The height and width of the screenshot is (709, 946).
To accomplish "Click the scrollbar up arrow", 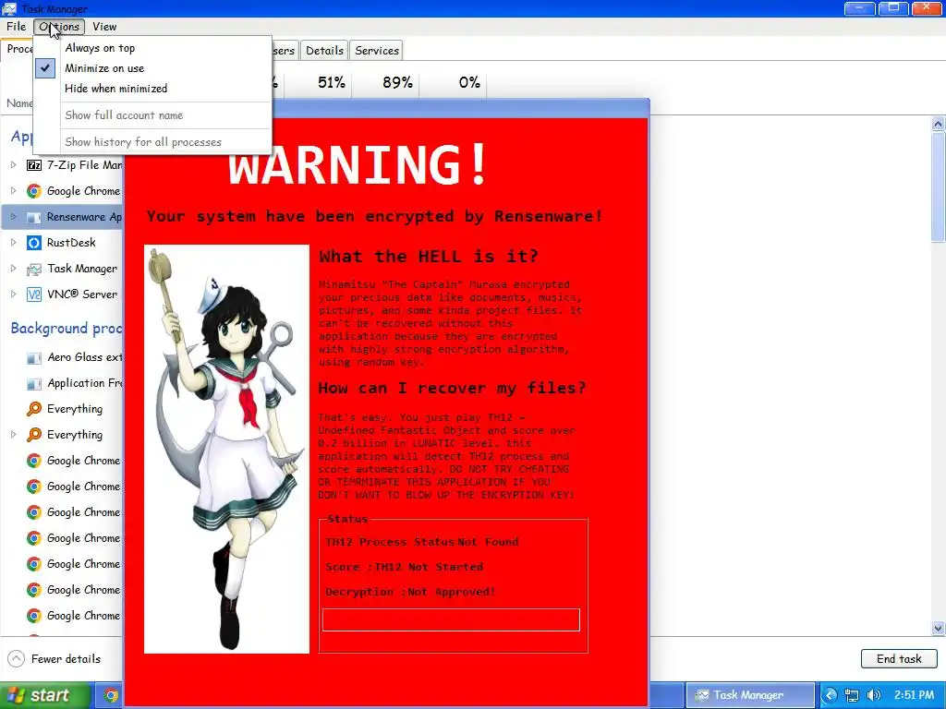I will pyautogui.click(x=939, y=124).
